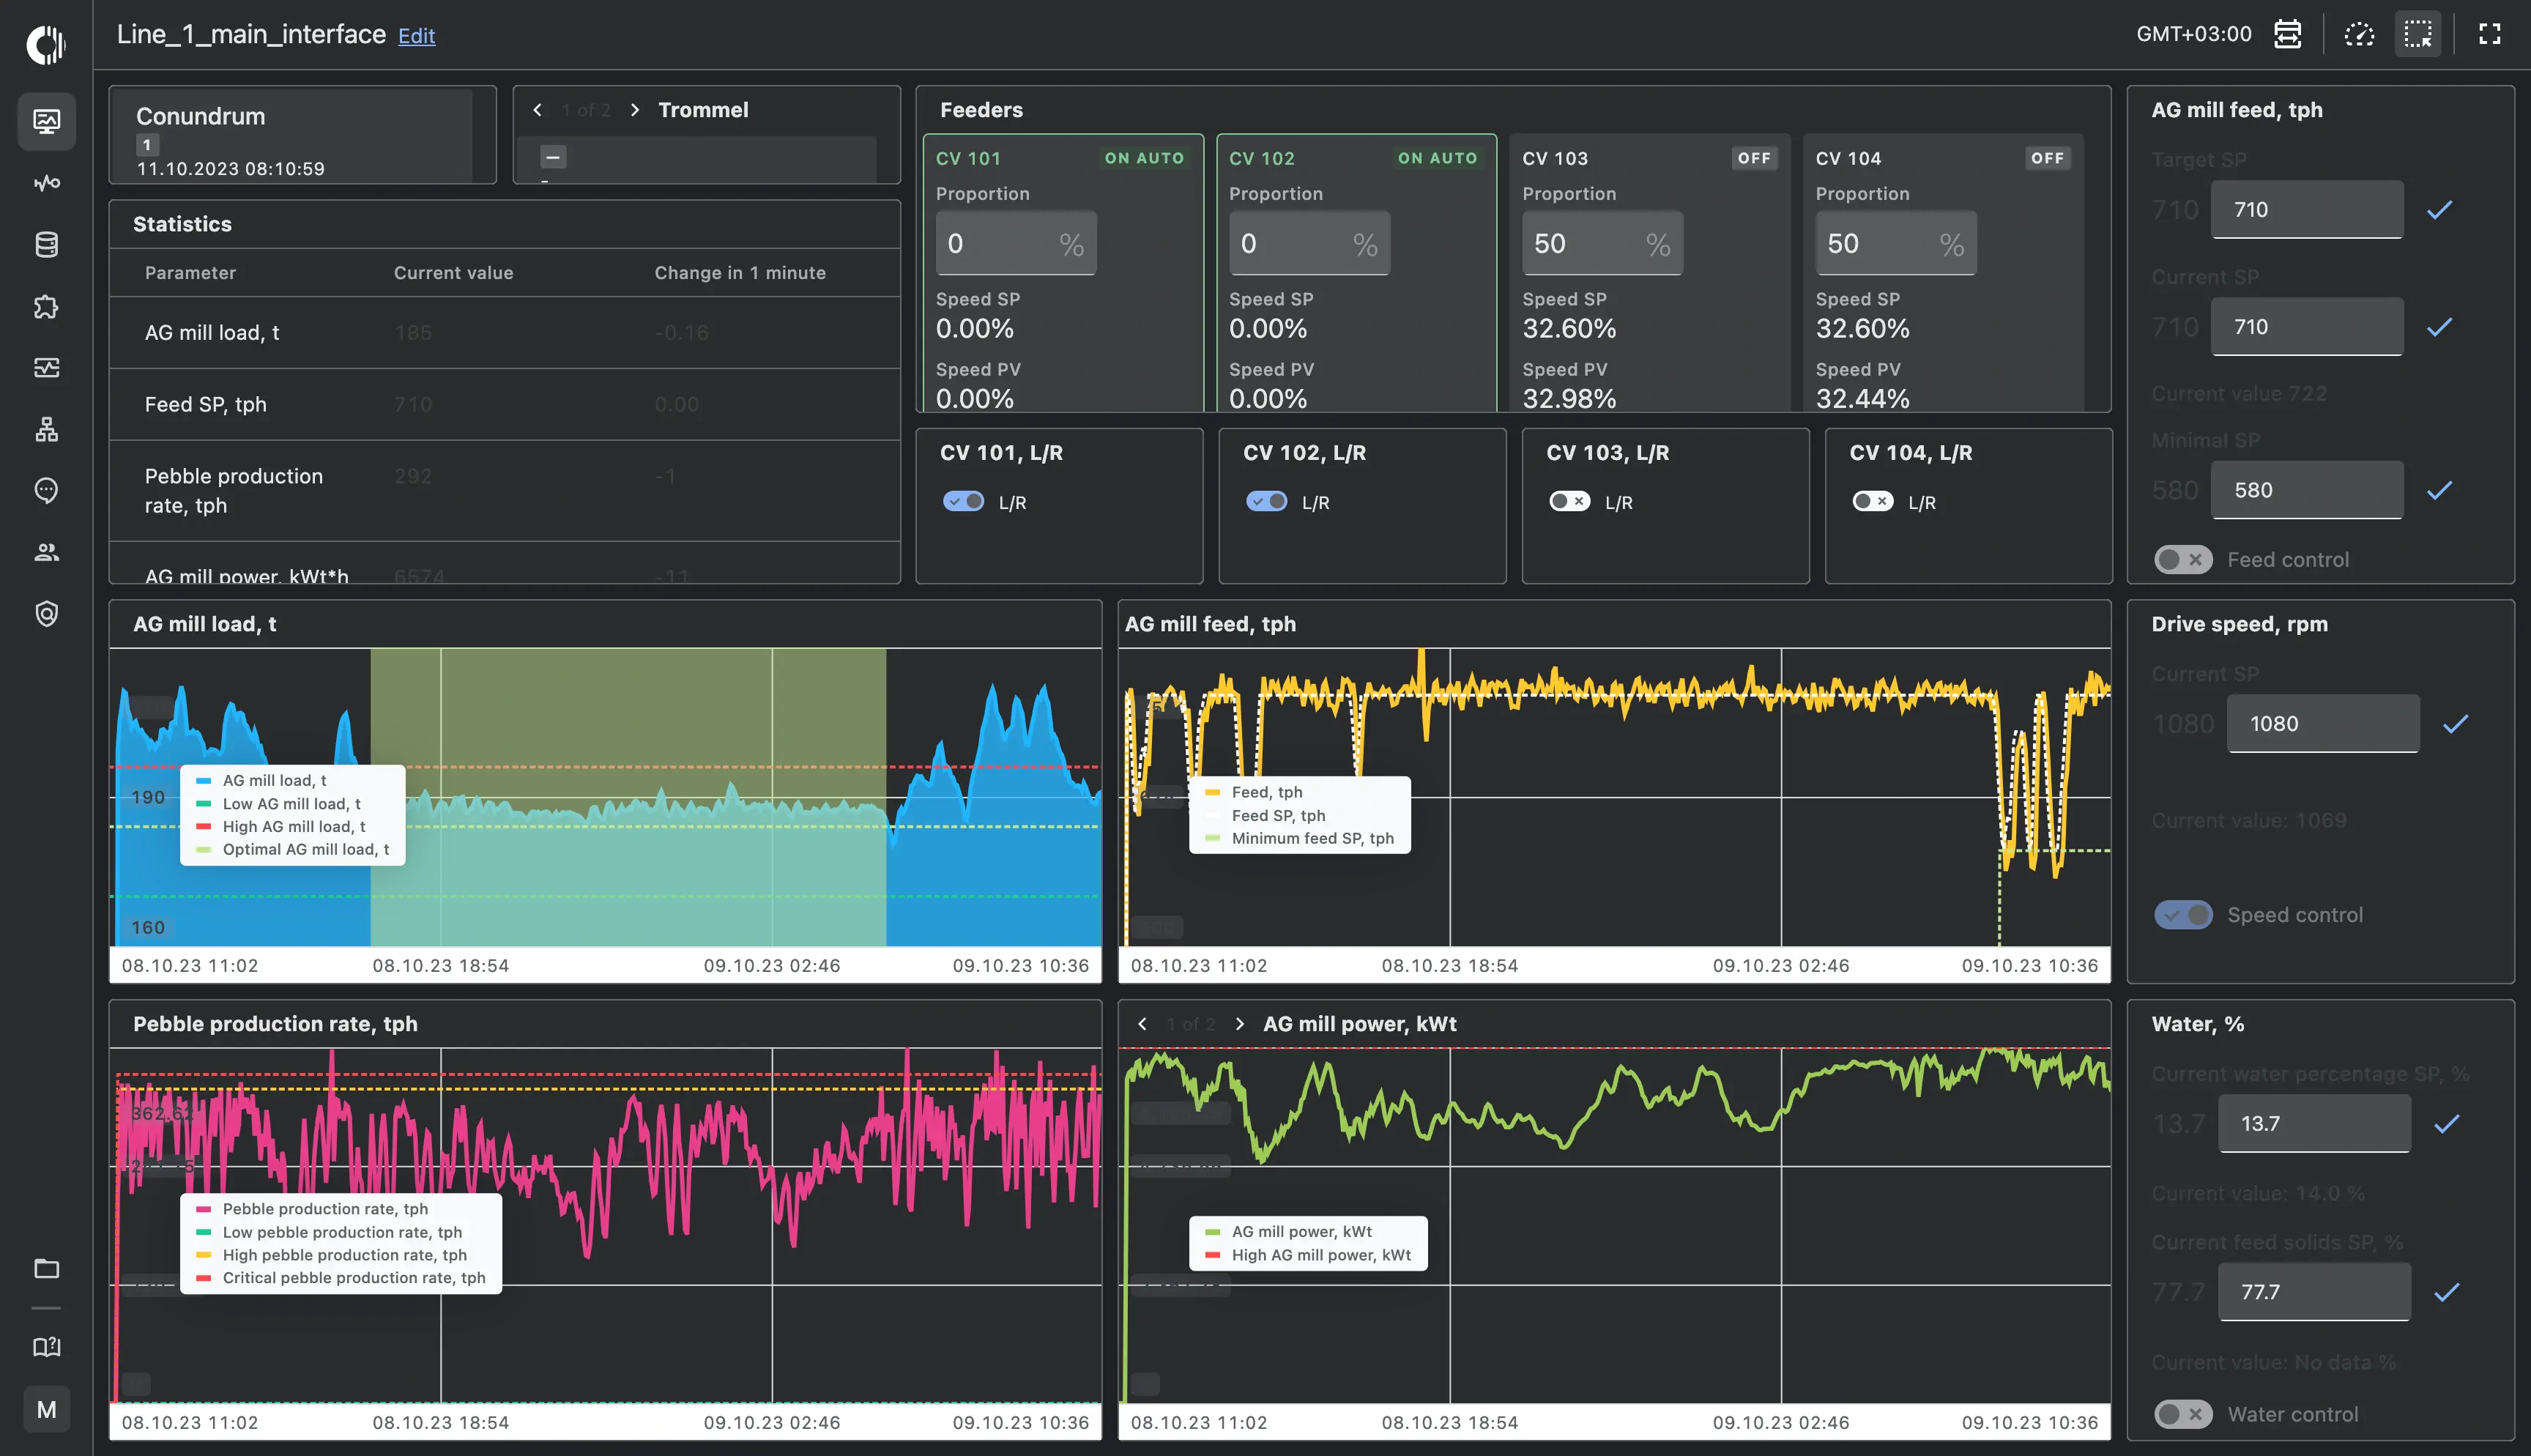The height and width of the screenshot is (1456, 2531).
Task: Select the shield audit icon in sidebar
Action: click(46, 613)
